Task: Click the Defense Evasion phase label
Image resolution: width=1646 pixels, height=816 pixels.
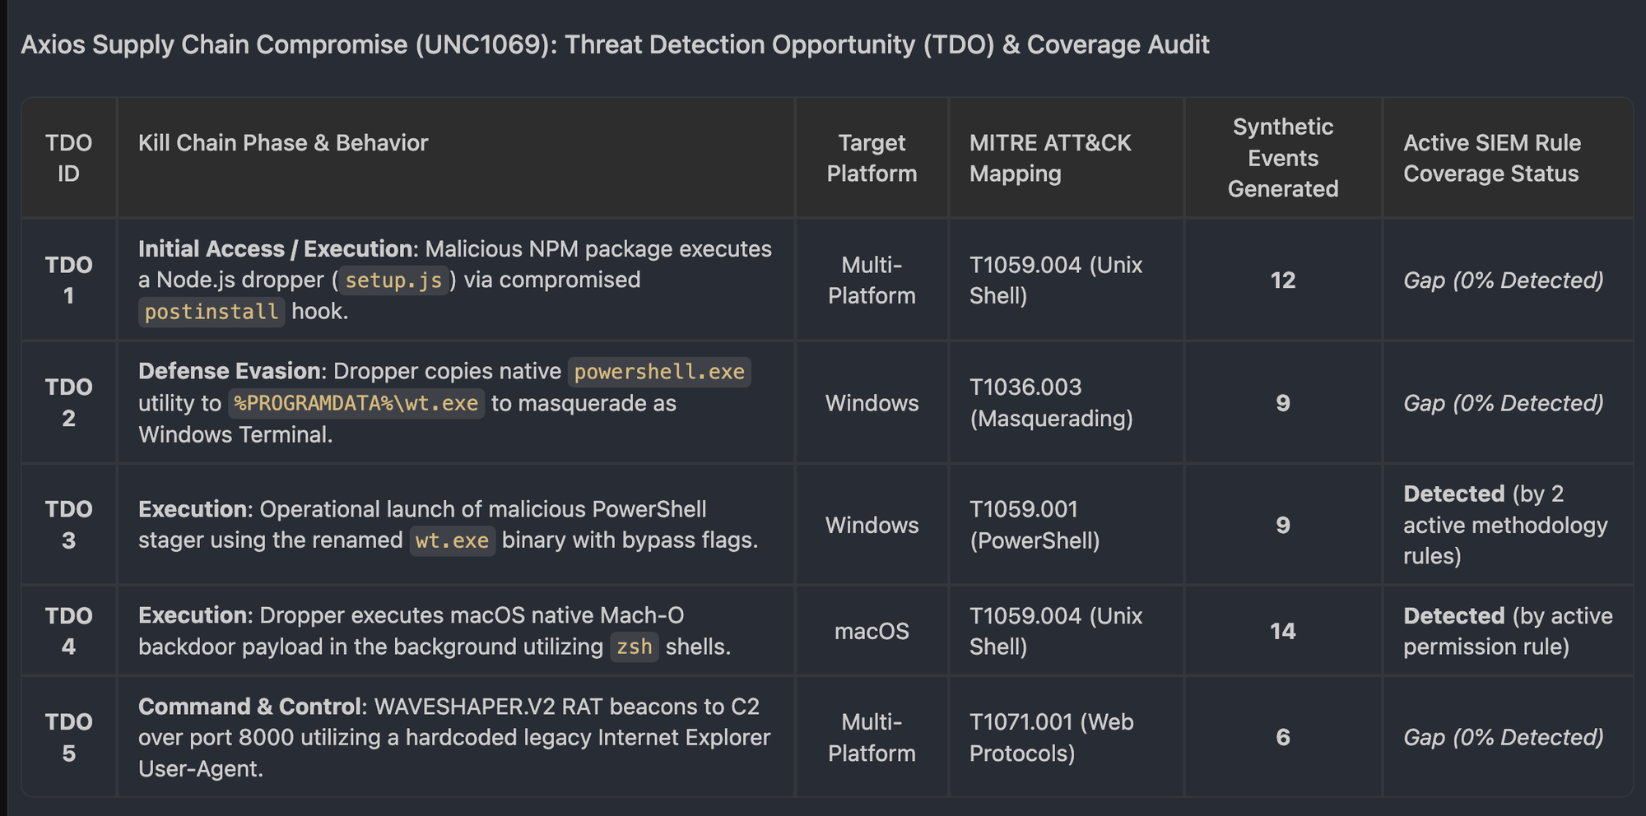Action: tap(229, 371)
